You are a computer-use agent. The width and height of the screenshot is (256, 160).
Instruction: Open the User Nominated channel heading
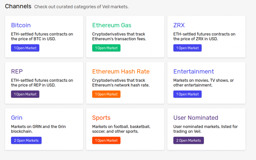point(195,118)
